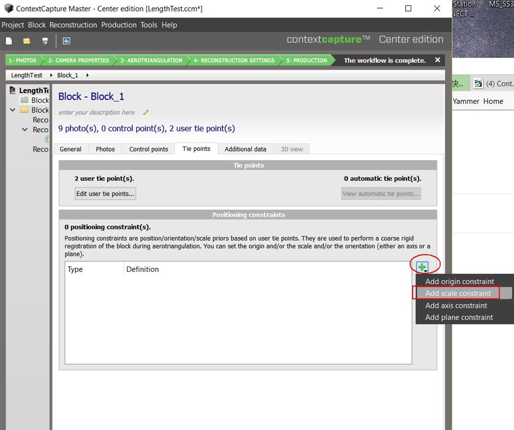514x430 pixels.
Task: Select the (4) Cont... tab in background window
Action: pos(493,84)
